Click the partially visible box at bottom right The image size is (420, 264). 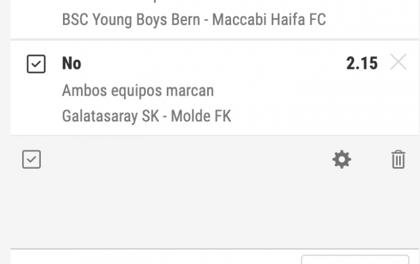pos(355,260)
